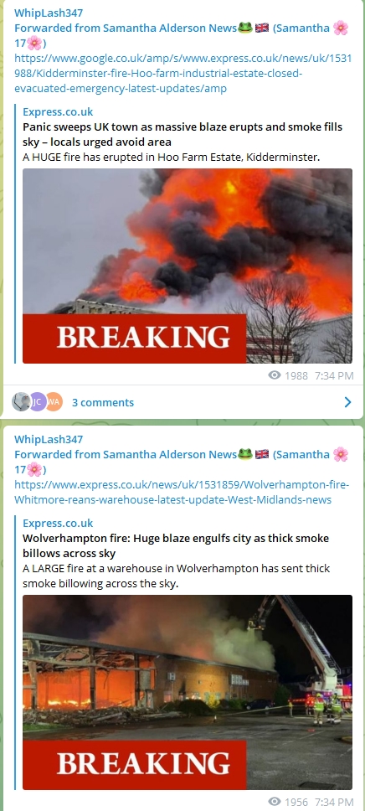Click the eye views icon showing 1988
The width and height of the screenshot is (365, 811).
[x=275, y=375]
